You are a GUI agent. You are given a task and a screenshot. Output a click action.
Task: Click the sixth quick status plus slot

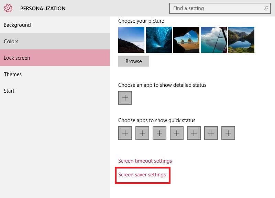click(211, 133)
